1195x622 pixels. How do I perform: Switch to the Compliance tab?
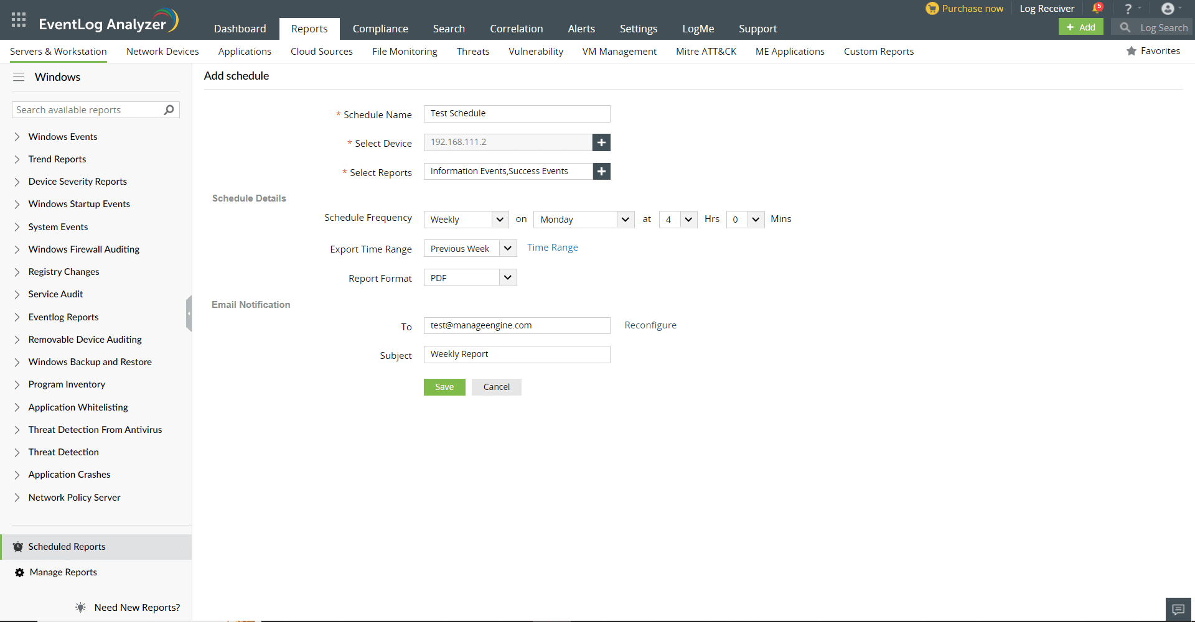380,29
